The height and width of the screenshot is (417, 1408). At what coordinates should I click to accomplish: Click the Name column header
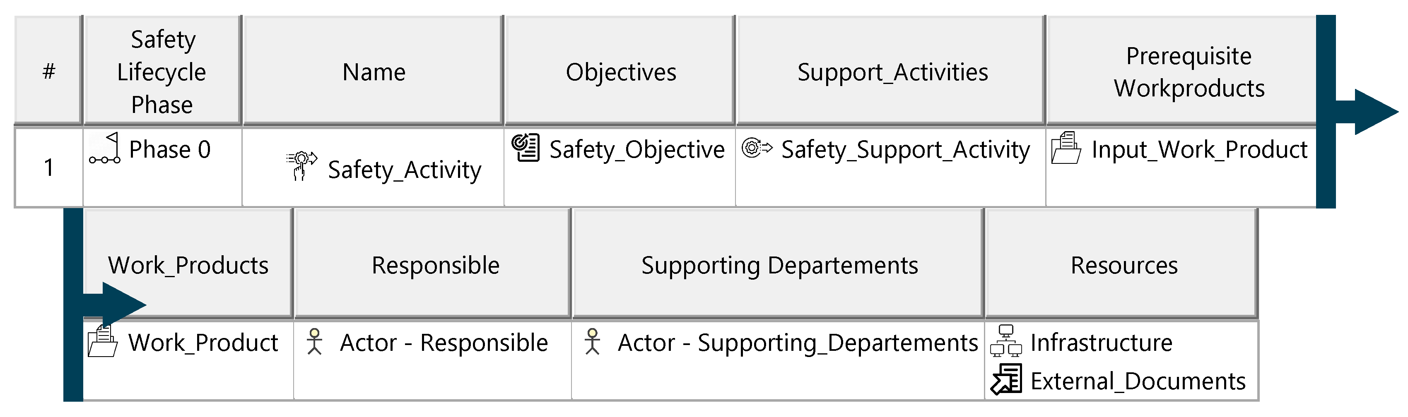(374, 72)
